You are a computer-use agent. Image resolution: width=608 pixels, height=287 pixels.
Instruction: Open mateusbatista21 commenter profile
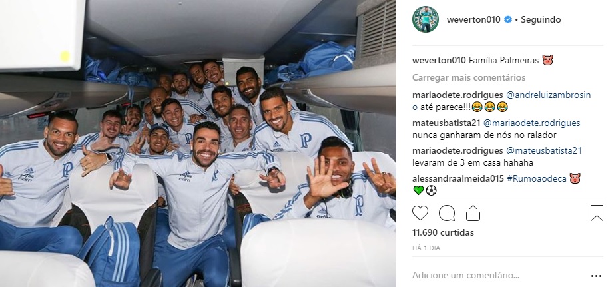[x=446, y=123]
